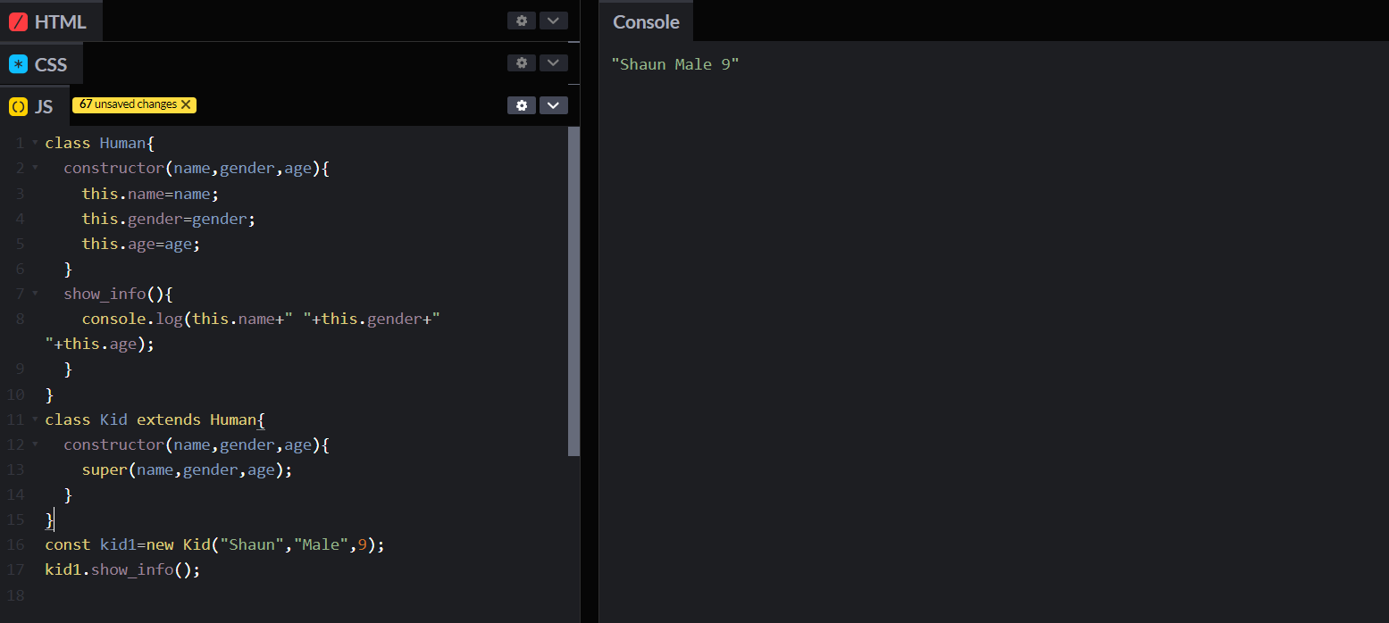Click the 'kid1.show_info();' line
Image resolution: width=1389 pixels, height=623 pixels.
point(122,569)
